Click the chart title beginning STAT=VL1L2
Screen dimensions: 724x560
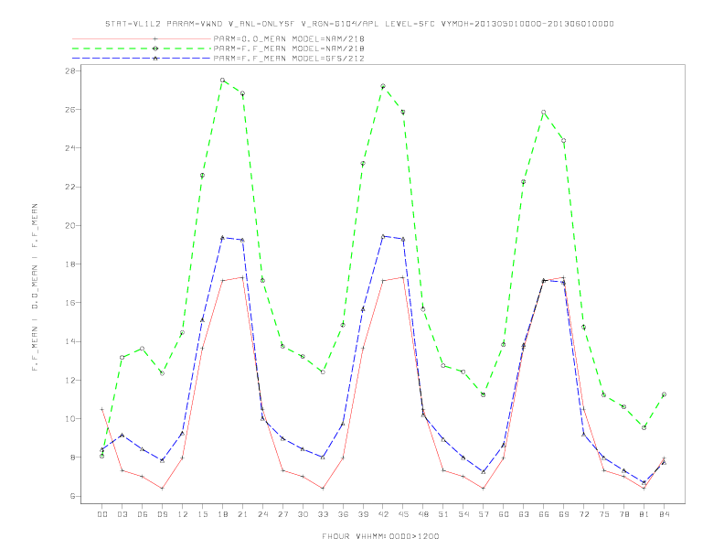[359, 24]
